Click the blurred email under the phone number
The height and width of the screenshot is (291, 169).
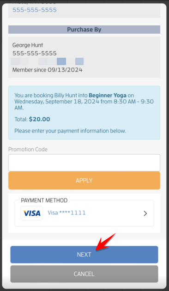pyautogui.click(x=47, y=61)
